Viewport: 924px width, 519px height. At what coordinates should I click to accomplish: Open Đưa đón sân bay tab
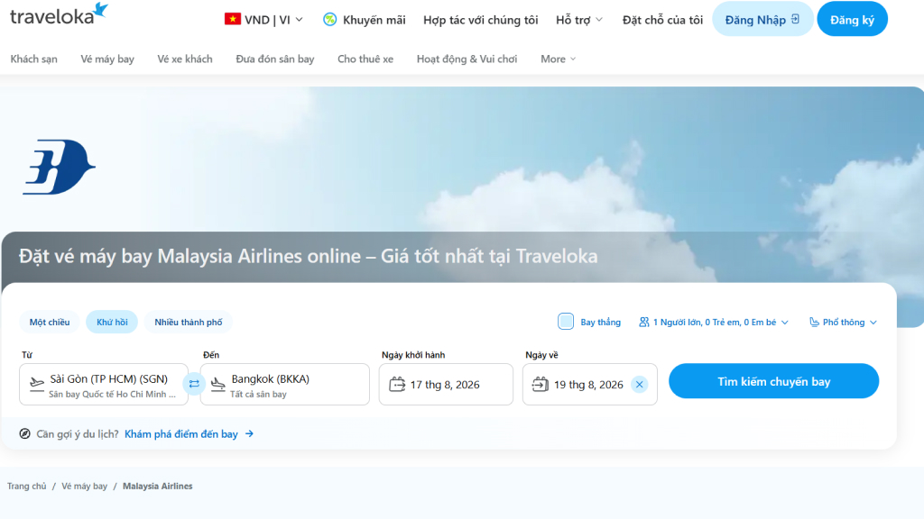click(275, 59)
